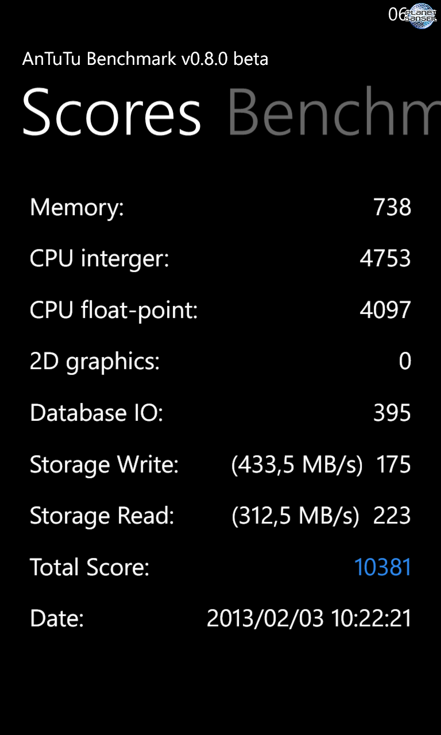Viewport: 441px width, 735px height.
Task: Click the 2D graphics score 0
Action: point(405,362)
